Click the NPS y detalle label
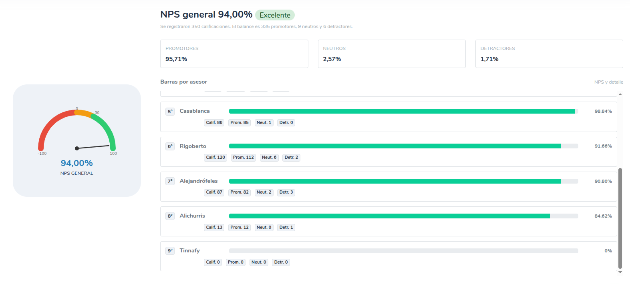 tap(608, 82)
